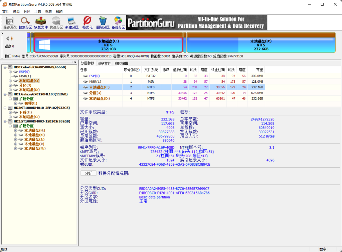Click the 保存更改 toolbar icon
342x252 pixels.
(x=10, y=23)
